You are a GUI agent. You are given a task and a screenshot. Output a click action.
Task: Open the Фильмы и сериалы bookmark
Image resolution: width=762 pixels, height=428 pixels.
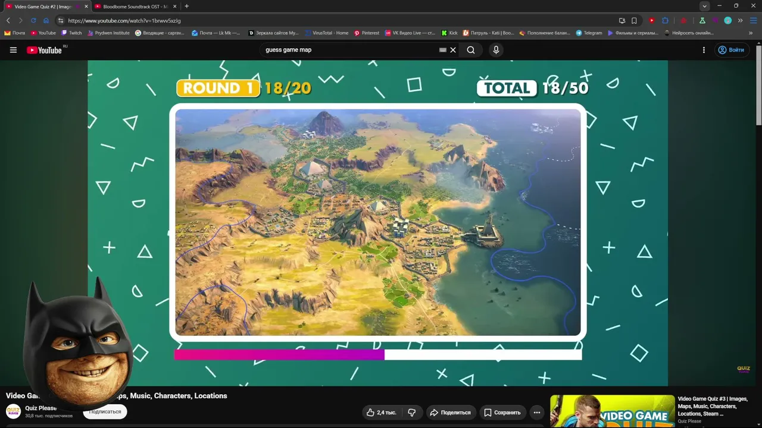(633, 33)
